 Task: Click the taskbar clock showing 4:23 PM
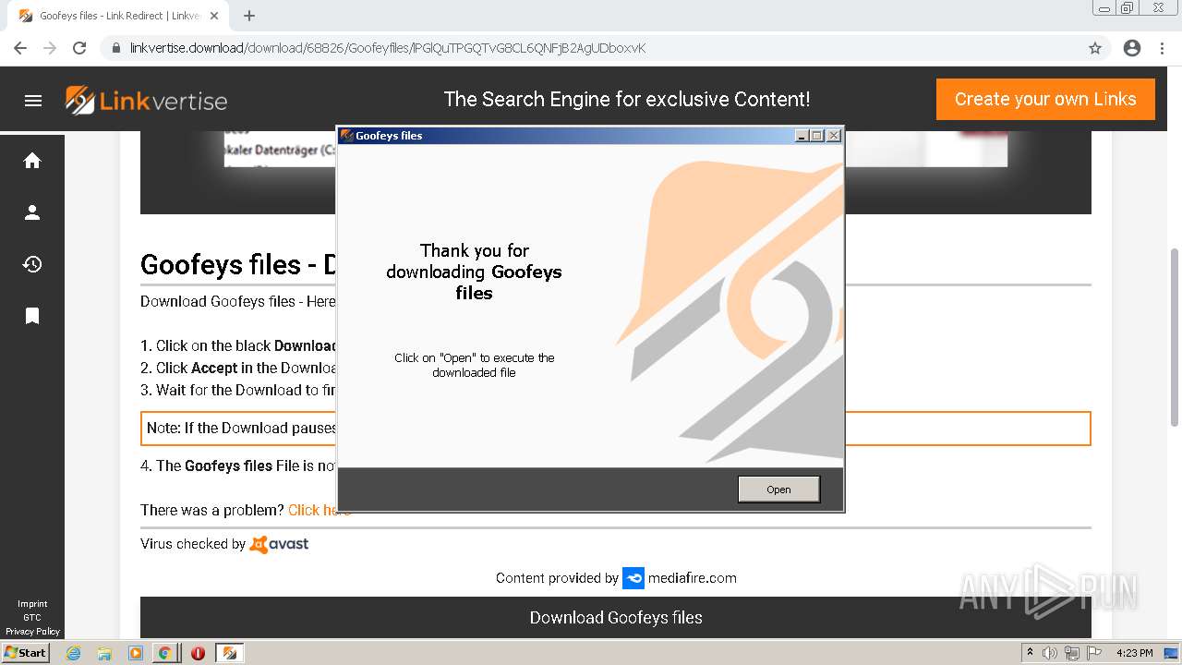point(1134,653)
